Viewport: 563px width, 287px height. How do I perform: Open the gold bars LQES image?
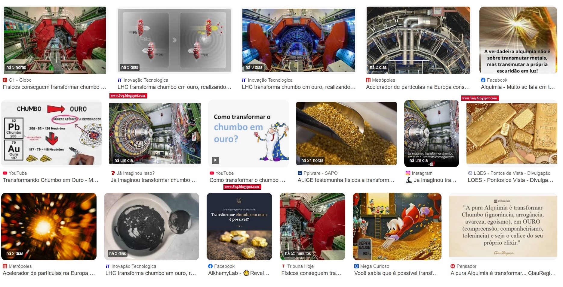pyautogui.click(x=512, y=133)
